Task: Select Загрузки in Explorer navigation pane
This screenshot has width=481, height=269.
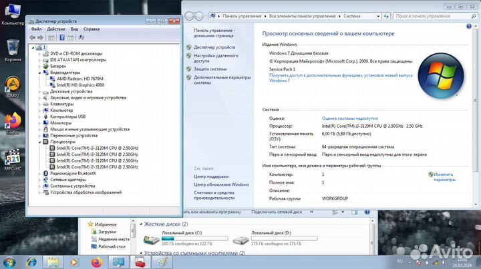Action: (107, 232)
